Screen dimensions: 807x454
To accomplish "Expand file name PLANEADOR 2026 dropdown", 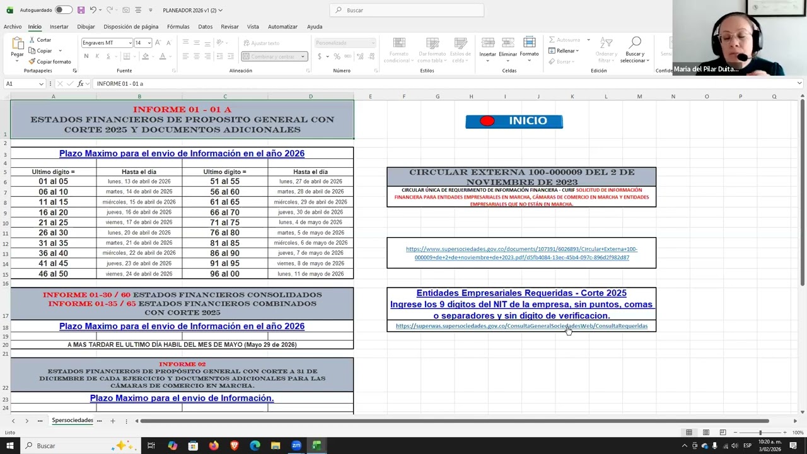I will pos(220,10).
